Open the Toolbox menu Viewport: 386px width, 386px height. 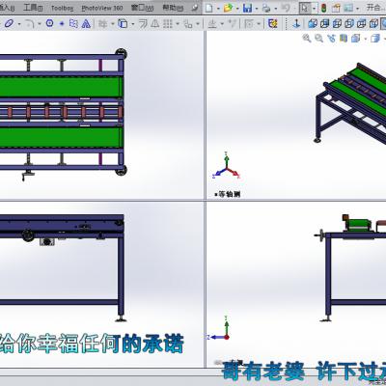(x=63, y=8)
